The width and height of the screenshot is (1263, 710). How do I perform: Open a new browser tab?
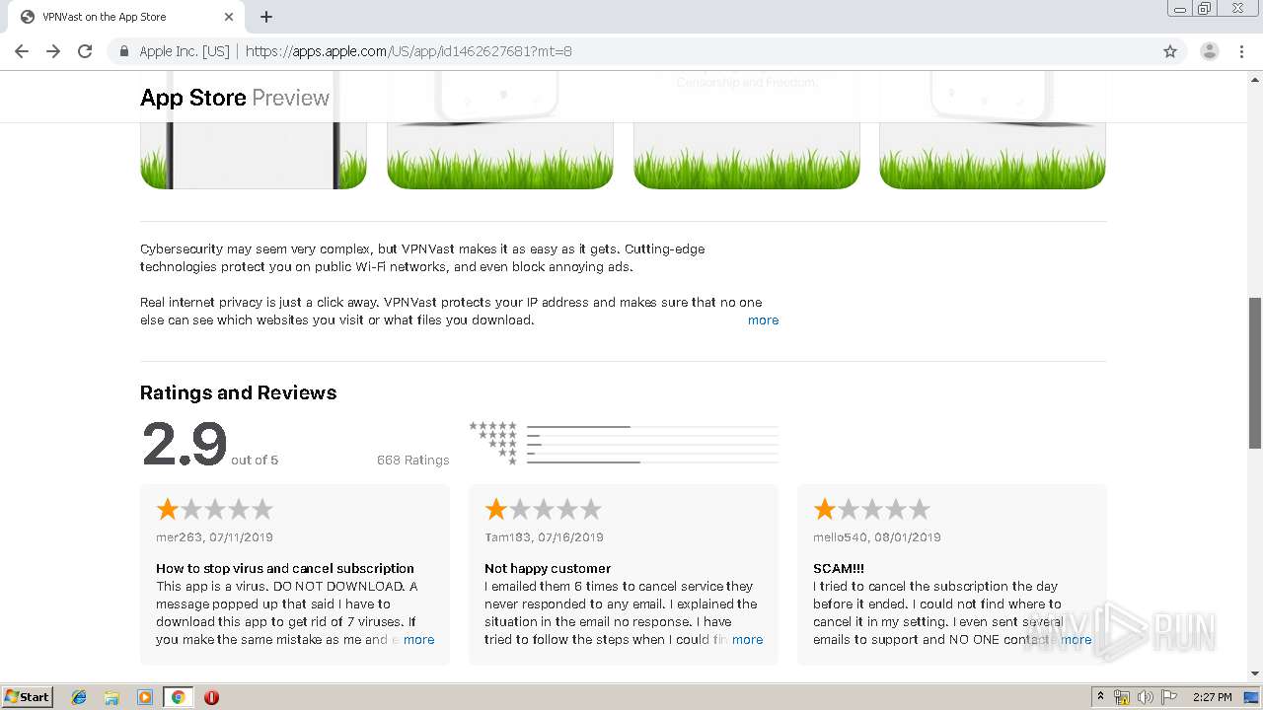pyautogui.click(x=266, y=17)
